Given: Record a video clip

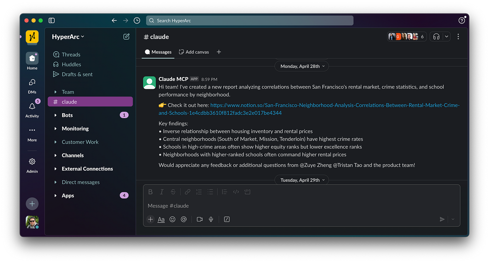Looking at the screenshot, I should click(x=199, y=219).
